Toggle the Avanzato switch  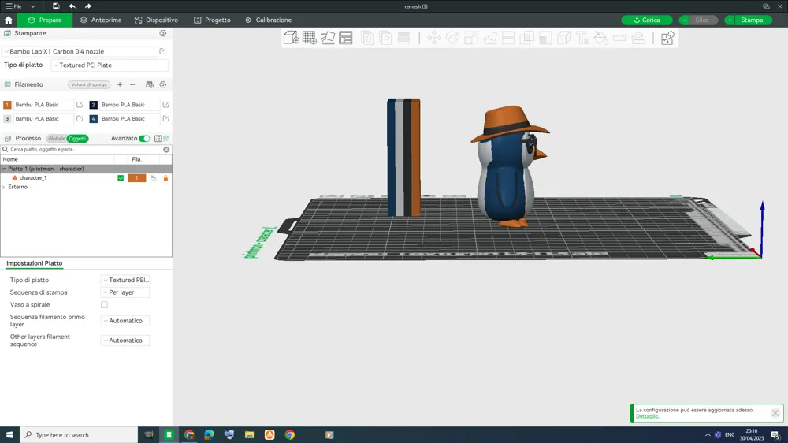click(144, 138)
